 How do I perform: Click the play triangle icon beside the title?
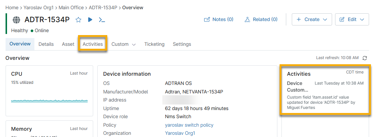click(x=90, y=20)
